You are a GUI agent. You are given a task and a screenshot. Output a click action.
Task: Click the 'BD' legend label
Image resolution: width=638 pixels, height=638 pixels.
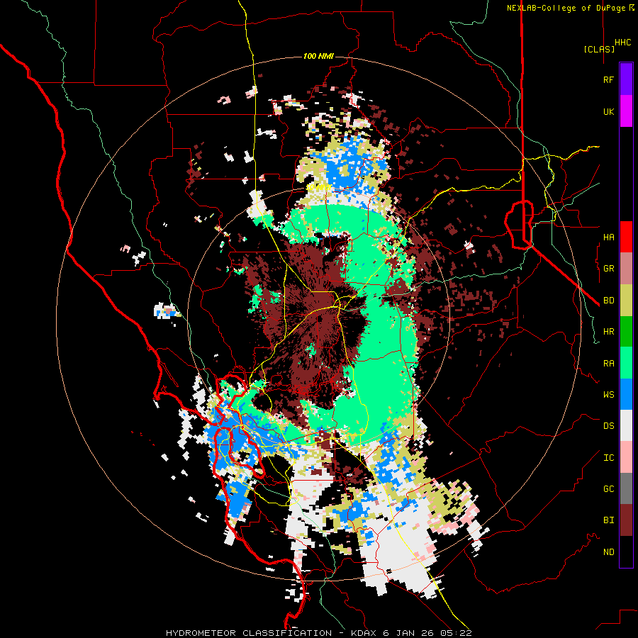click(x=608, y=301)
